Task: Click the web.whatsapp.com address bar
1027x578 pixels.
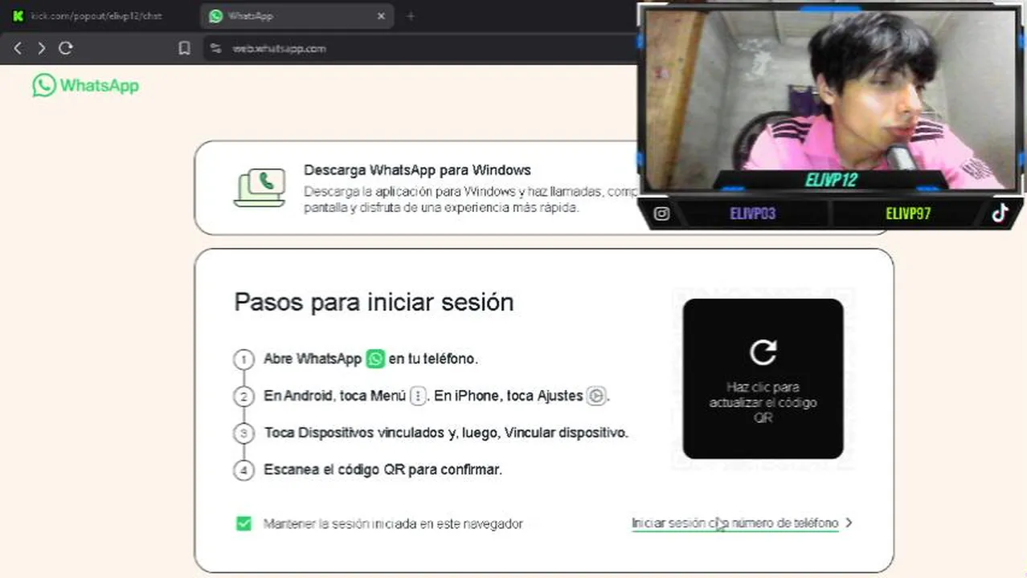Action: [x=418, y=48]
